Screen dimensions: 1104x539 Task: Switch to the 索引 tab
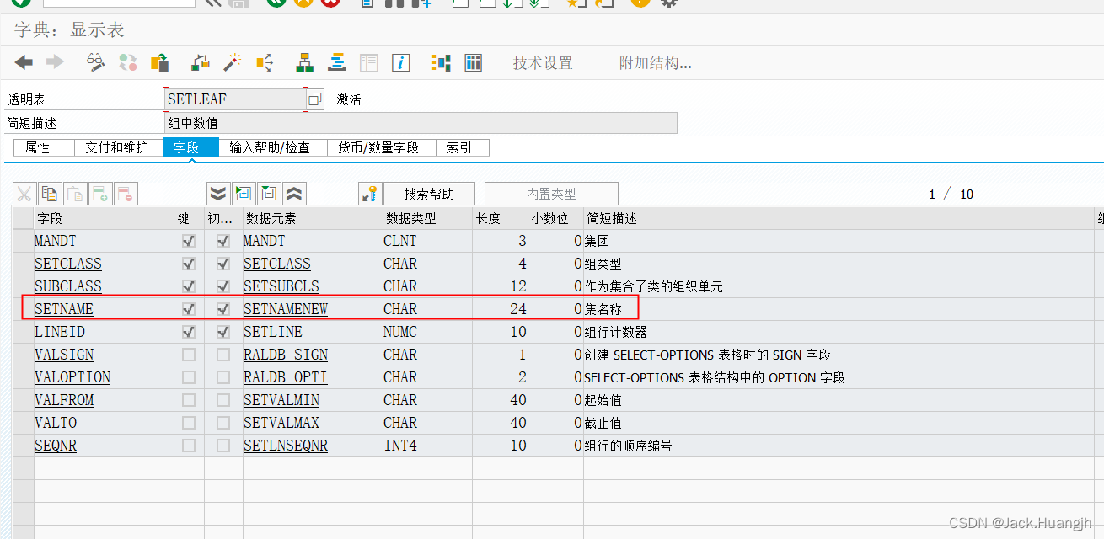click(462, 147)
